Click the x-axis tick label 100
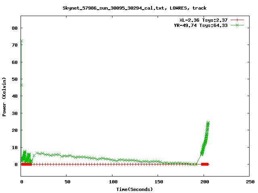 click(113, 182)
